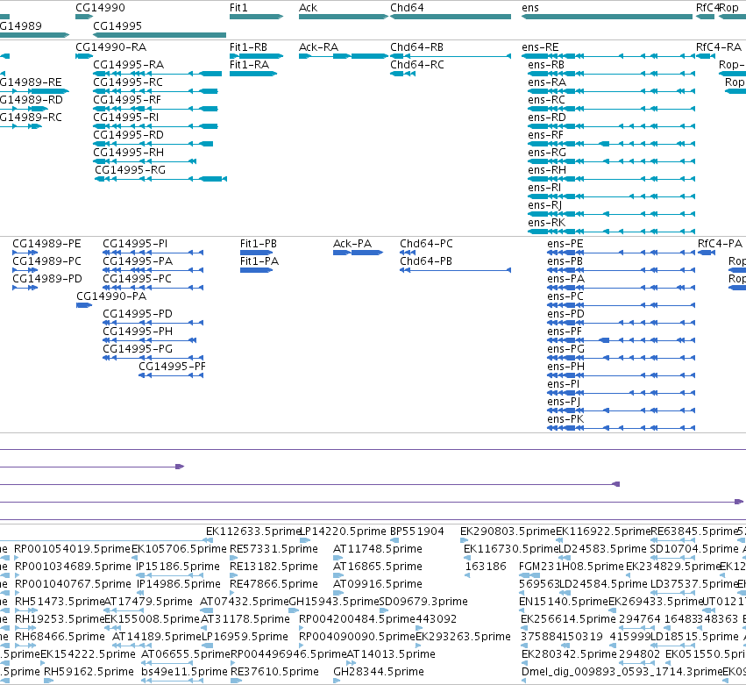Select the Chd64 gene label
The height and width of the screenshot is (685, 746).
[407, 8]
